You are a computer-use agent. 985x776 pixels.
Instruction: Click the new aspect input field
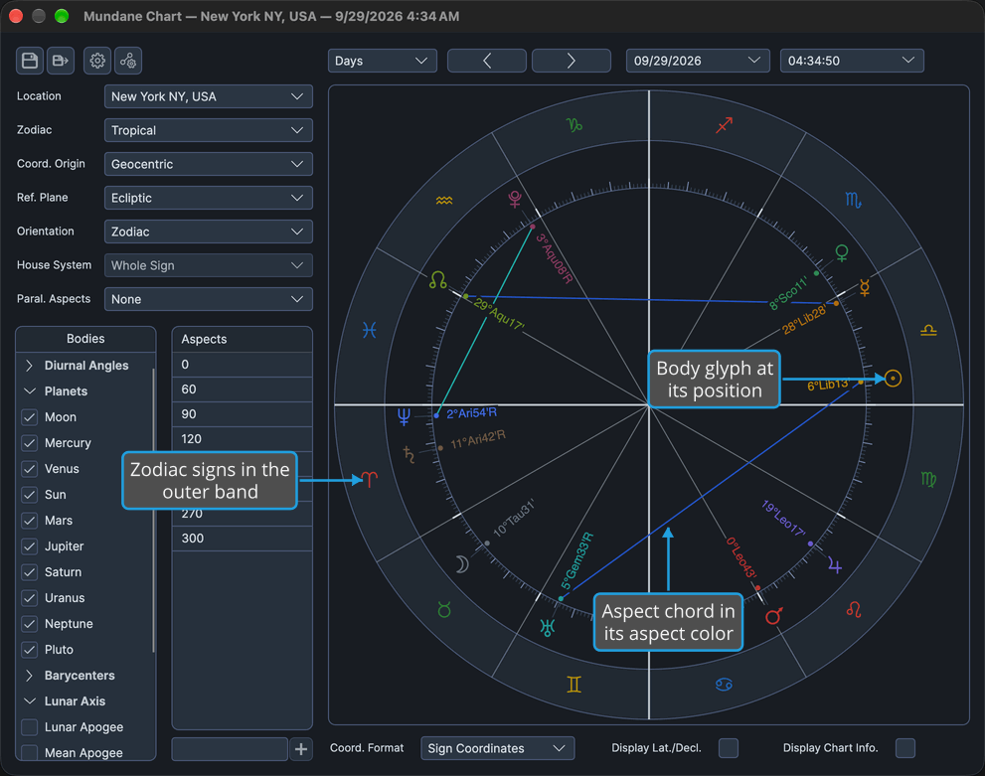click(230, 749)
